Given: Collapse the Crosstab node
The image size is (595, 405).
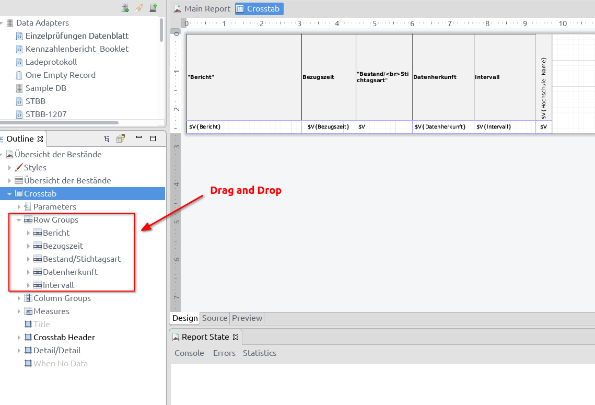Looking at the screenshot, I should click(9, 194).
